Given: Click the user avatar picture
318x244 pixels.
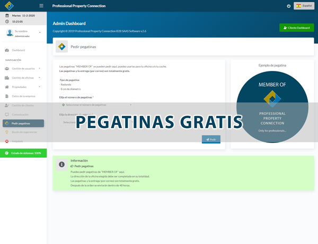Looking at the screenshot, I should (10, 33).
